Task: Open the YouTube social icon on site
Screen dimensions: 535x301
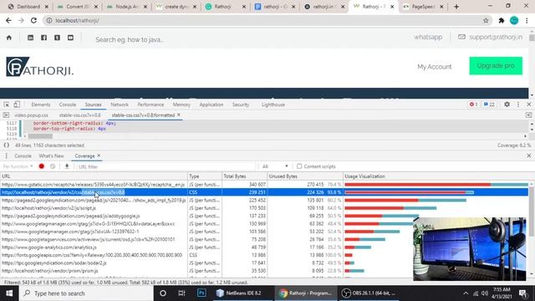Action: coord(70,38)
